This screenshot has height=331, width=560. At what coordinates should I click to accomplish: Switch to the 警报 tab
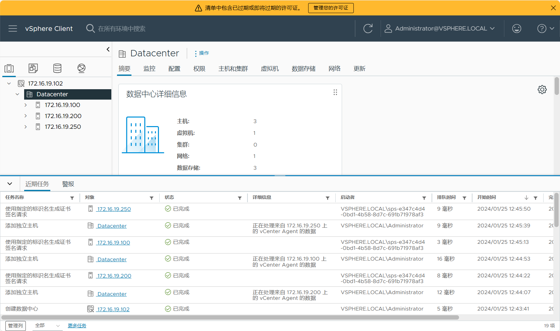[x=68, y=184]
